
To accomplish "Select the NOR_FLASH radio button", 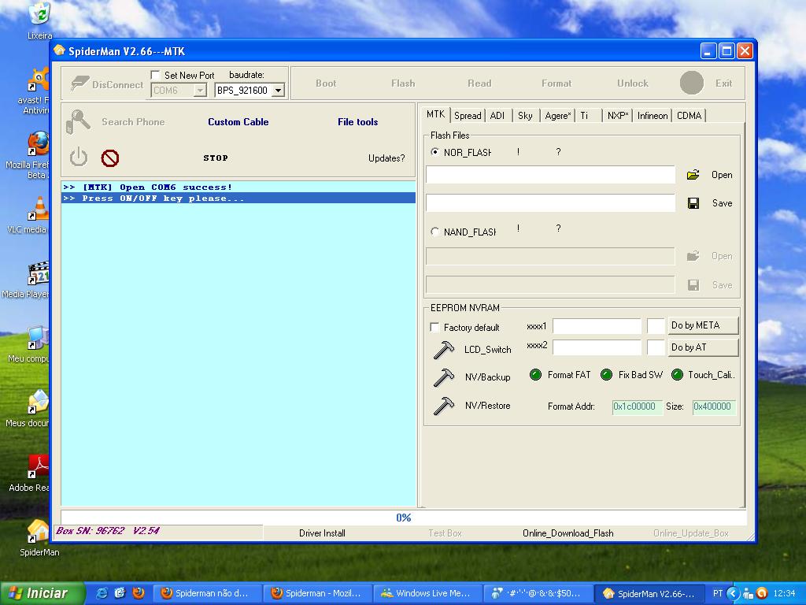I will tap(434, 152).
